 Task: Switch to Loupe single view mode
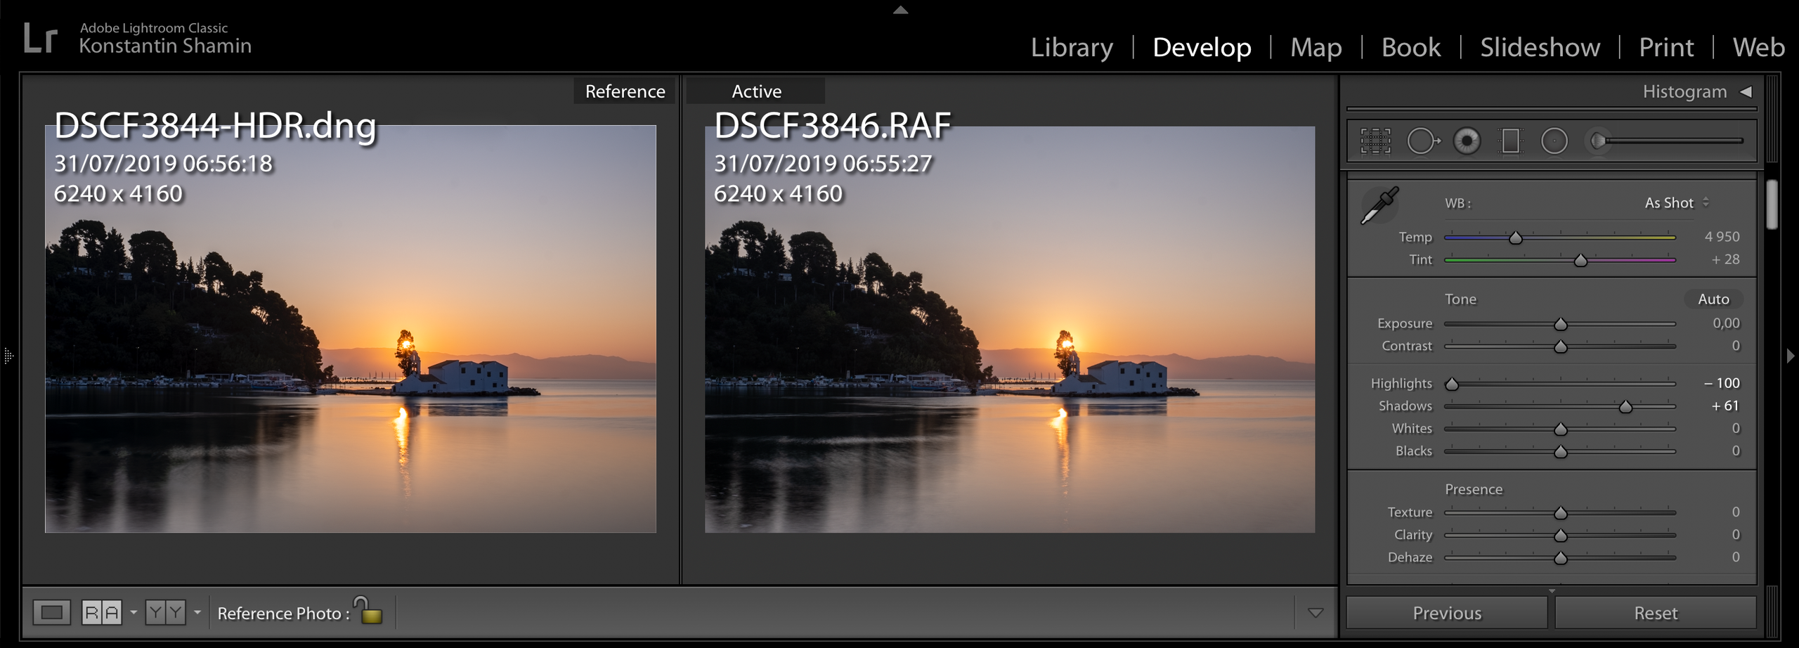pos(52,612)
